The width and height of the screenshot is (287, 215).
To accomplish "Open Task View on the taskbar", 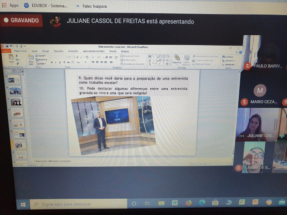I will coord(147,203).
